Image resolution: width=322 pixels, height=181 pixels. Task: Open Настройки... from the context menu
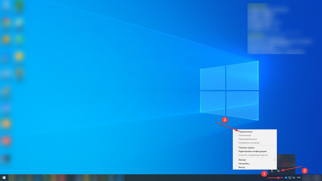point(244,163)
